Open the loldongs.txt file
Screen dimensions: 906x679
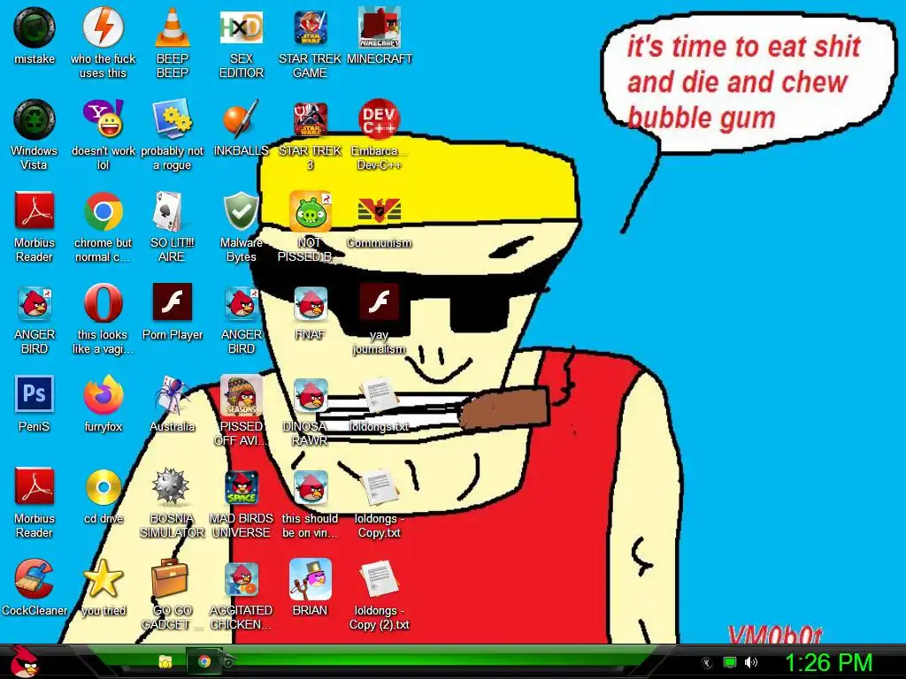tap(379, 395)
